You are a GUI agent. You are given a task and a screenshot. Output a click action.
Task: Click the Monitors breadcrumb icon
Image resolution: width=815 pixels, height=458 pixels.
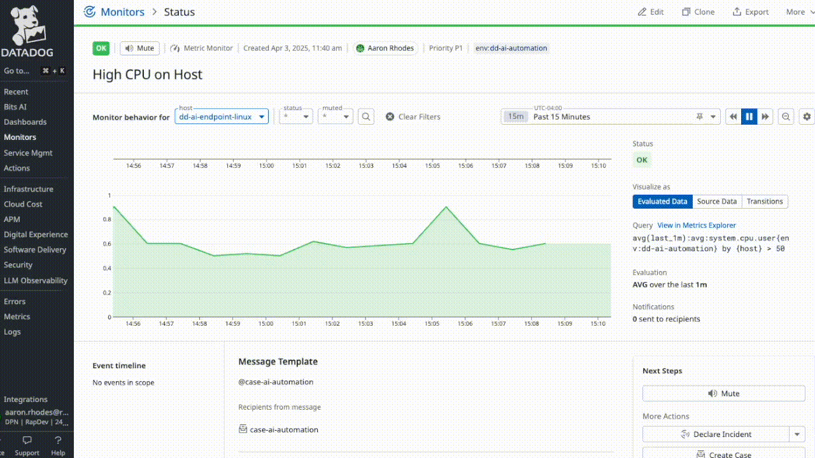pos(90,12)
